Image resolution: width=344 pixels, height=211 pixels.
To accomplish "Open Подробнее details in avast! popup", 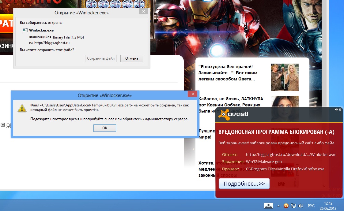I will (244, 183).
